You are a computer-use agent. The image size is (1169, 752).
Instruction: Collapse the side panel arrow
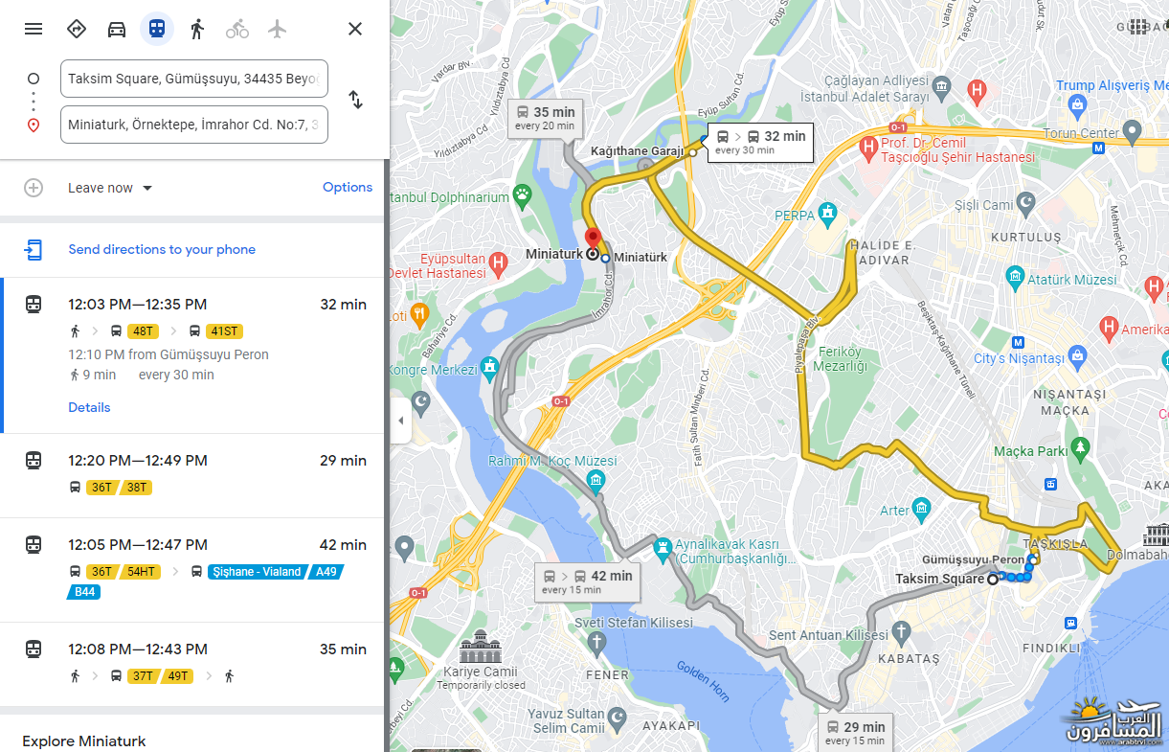tap(401, 421)
